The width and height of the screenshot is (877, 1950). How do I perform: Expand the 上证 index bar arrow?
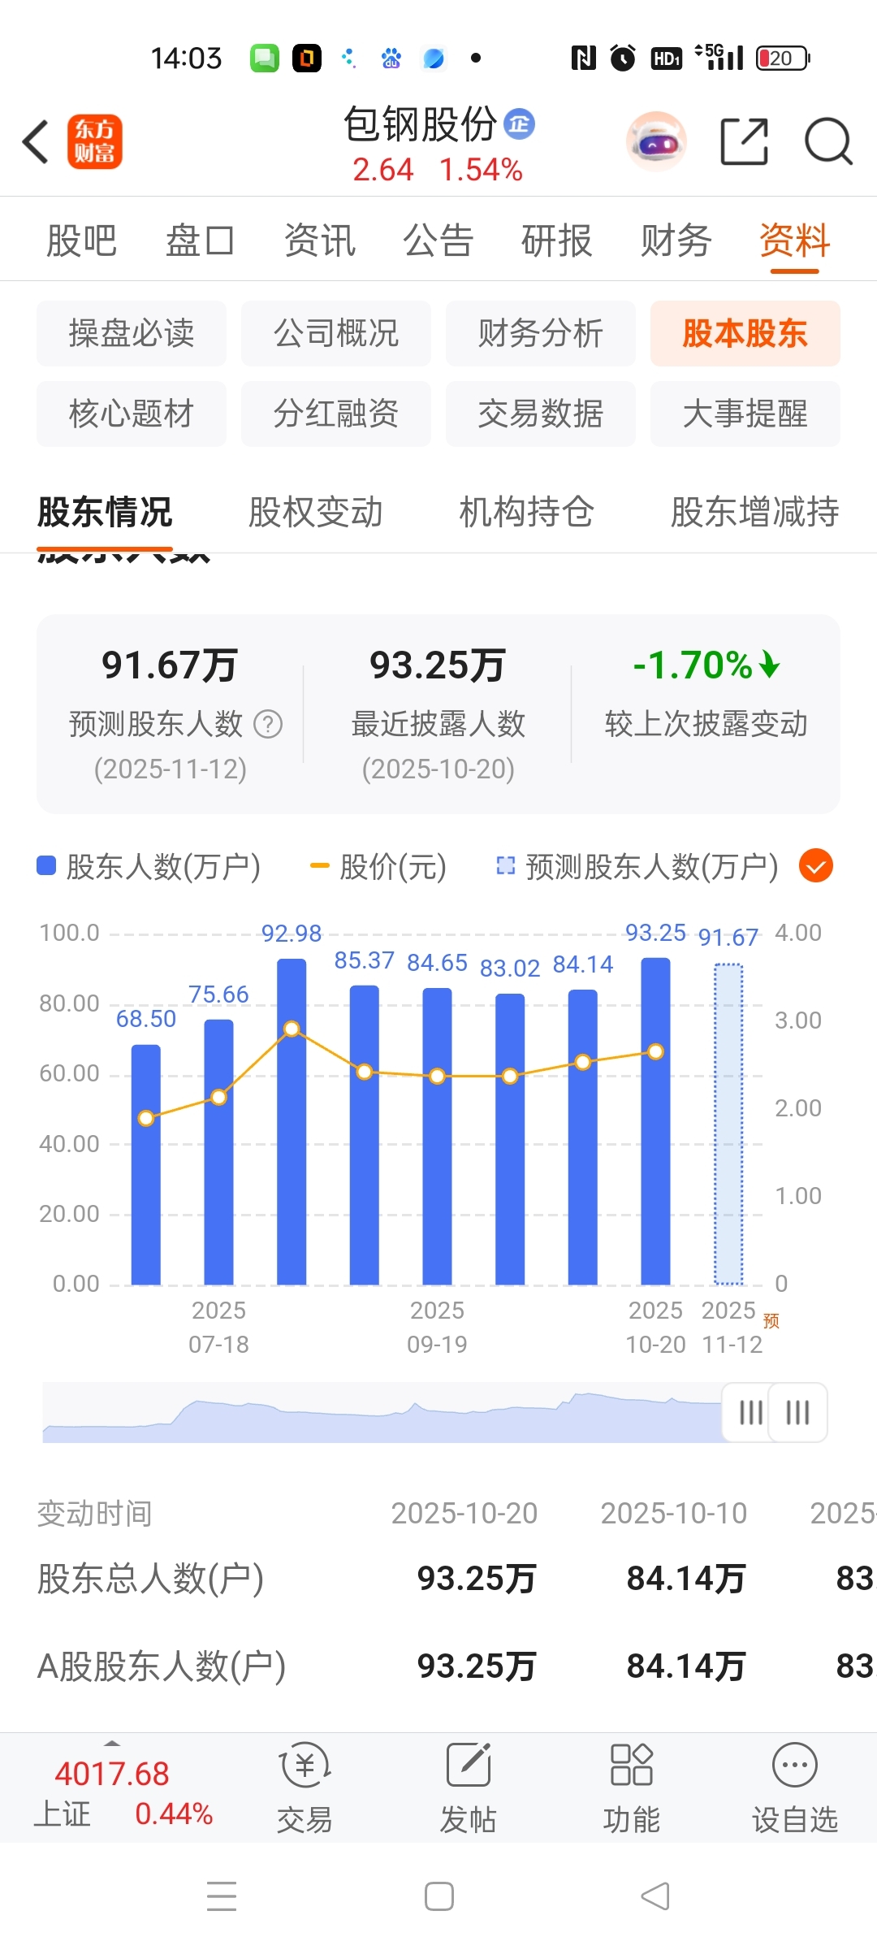tap(112, 1744)
